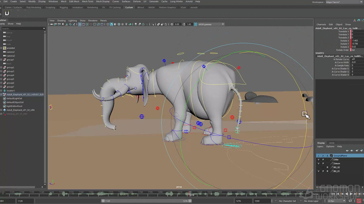Click the GroundPlane layer color swatch
This screenshot has width=364, height=204.
[331, 156]
